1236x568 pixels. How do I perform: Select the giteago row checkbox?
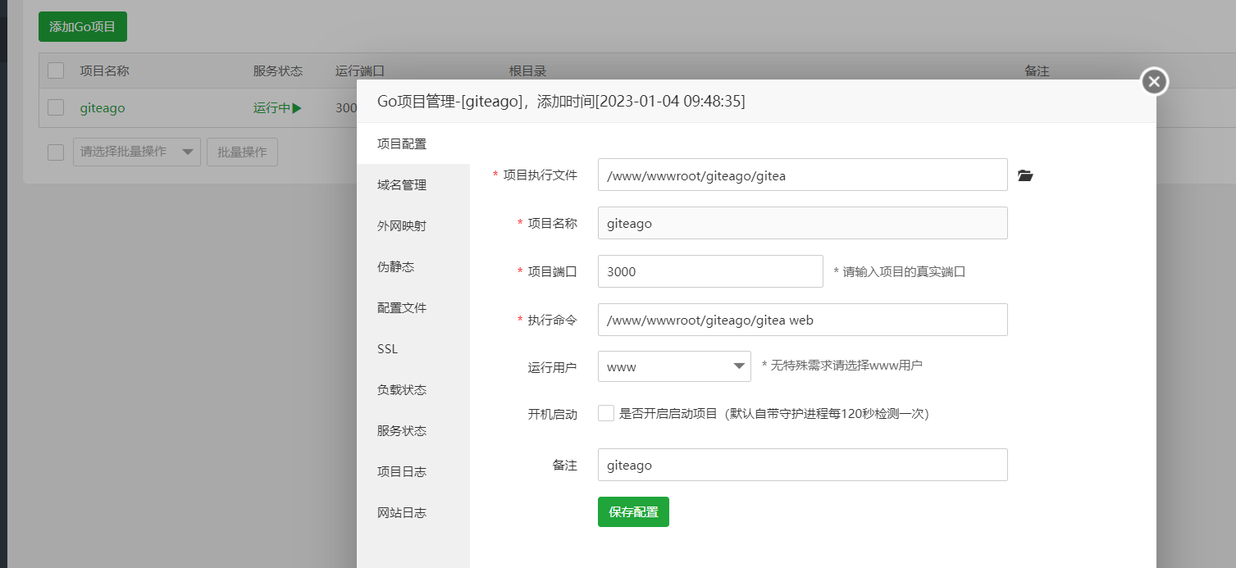[55, 107]
